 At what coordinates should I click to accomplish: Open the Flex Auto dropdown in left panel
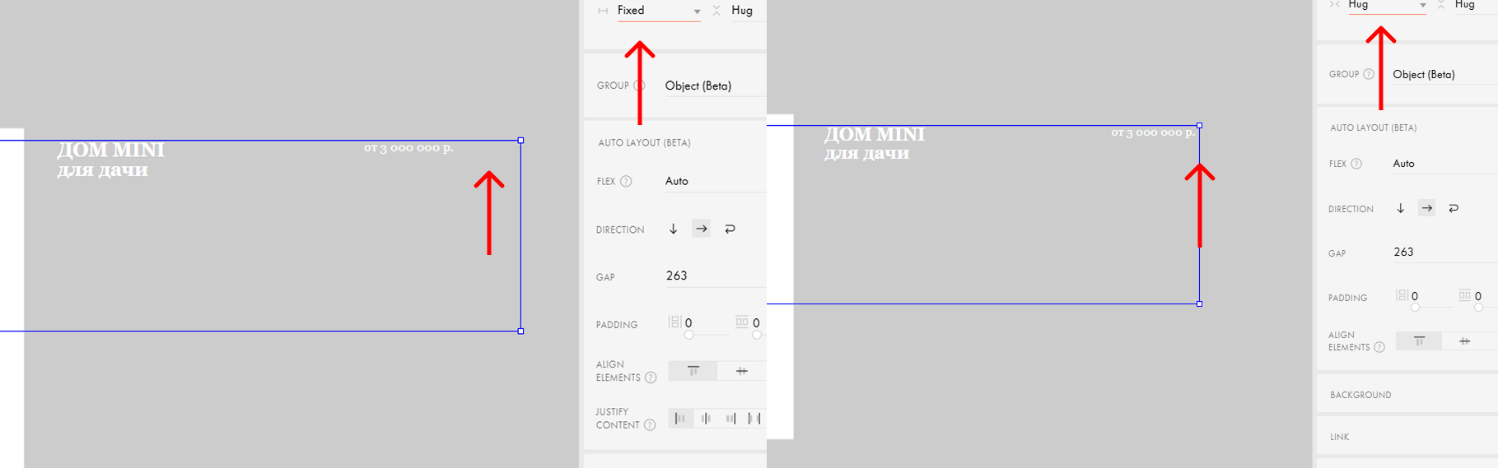[715, 181]
